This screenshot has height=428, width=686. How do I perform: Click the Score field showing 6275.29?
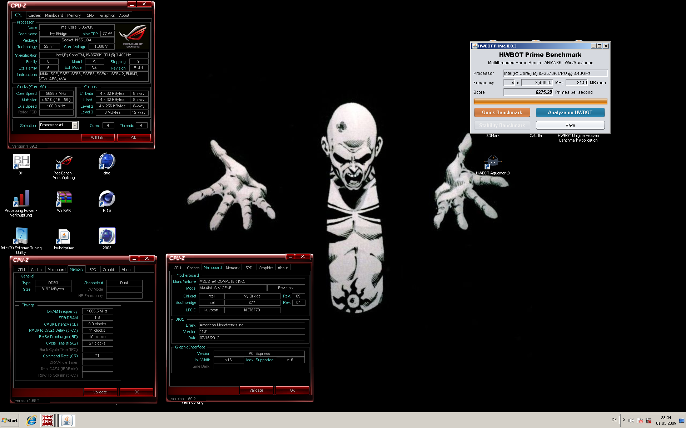pyautogui.click(x=528, y=92)
